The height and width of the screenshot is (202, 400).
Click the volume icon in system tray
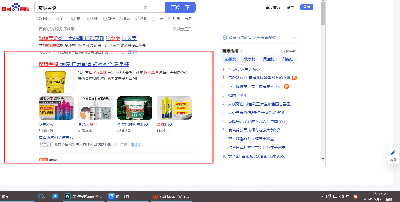[341, 196]
